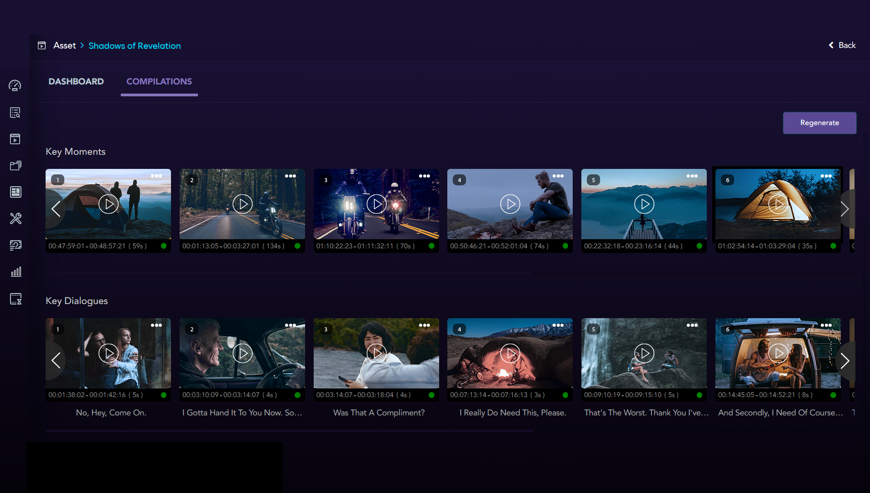The width and height of the screenshot is (870, 493).
Task: Click the wrench and screwdriver tools icon
Action: tap(16, 219)
